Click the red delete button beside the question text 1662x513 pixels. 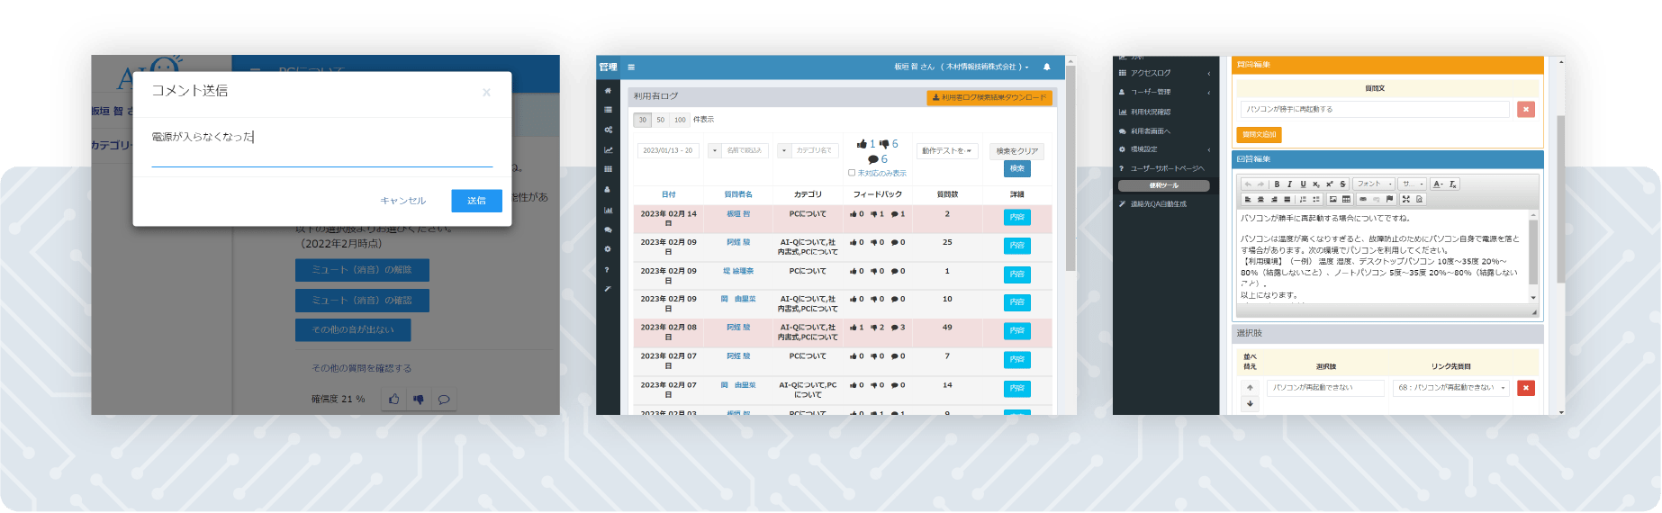[x=1525, y=109]
